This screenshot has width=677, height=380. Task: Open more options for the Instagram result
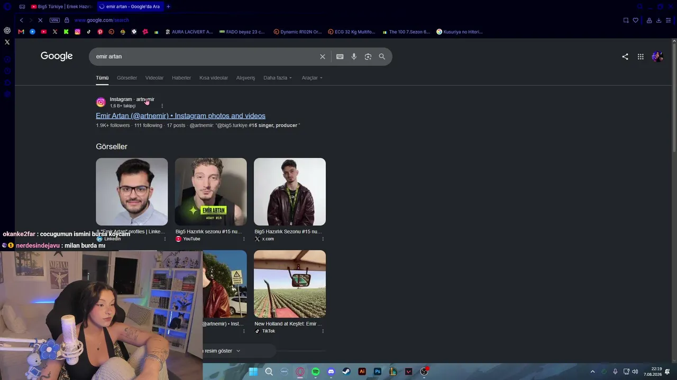(x=162, y=106)
